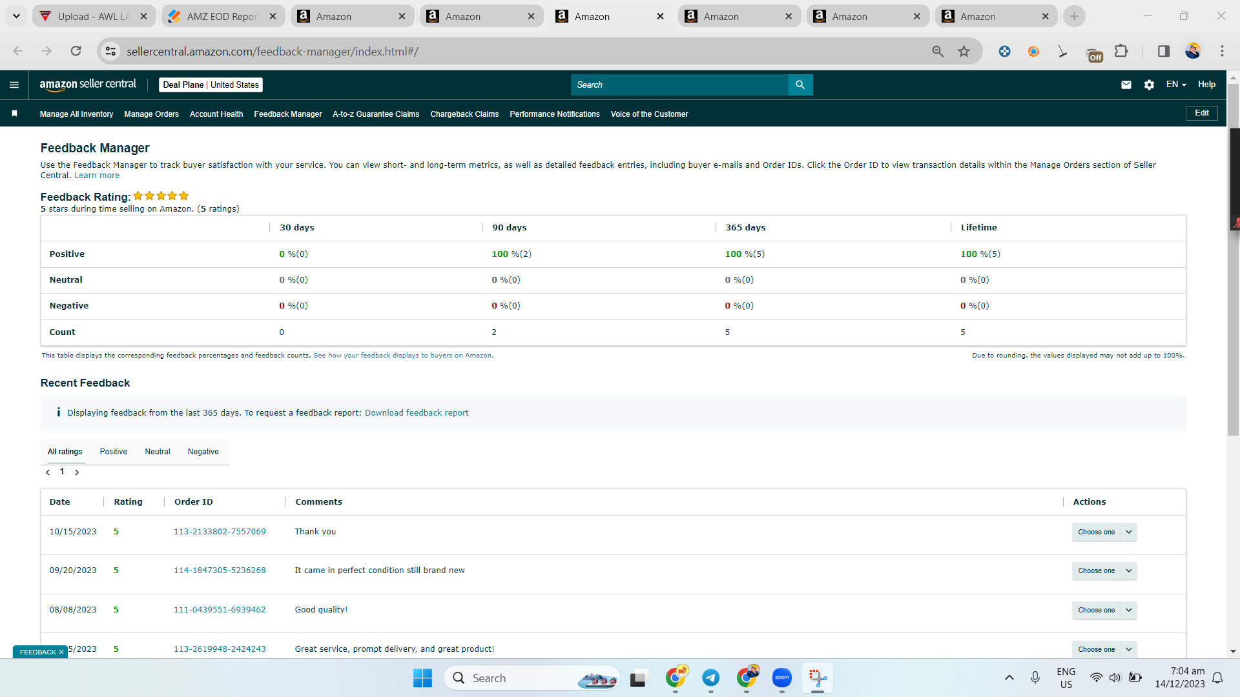This screenshot has width=1240, height=697.
Task: View site information icon in address bar
Action: coord(111,51)
